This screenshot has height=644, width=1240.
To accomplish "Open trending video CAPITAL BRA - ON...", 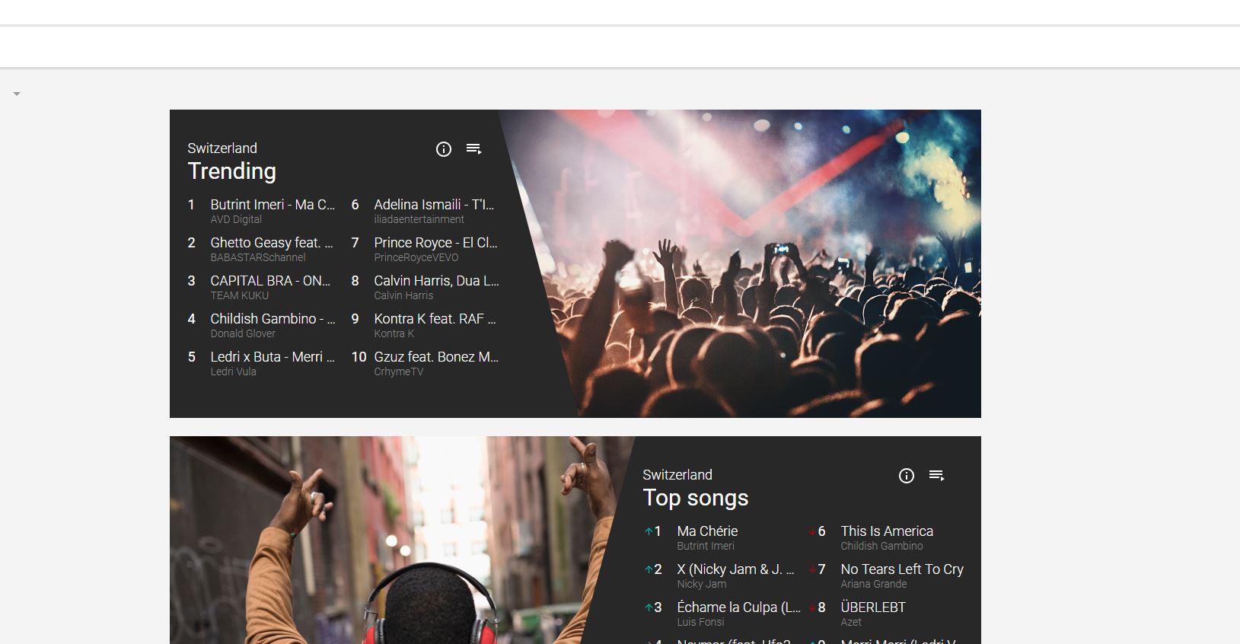I will pyautogui.click(x=270, y=281).
